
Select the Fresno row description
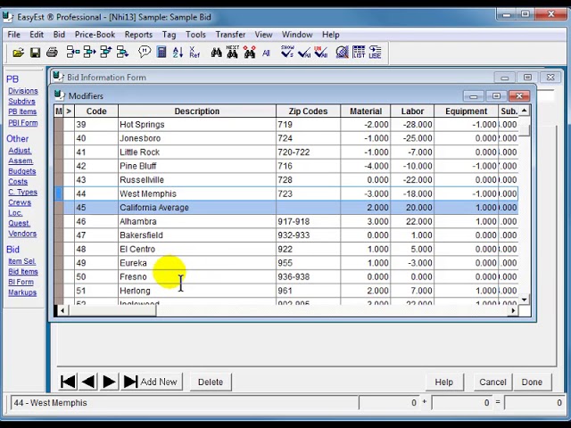coord(133,276)
